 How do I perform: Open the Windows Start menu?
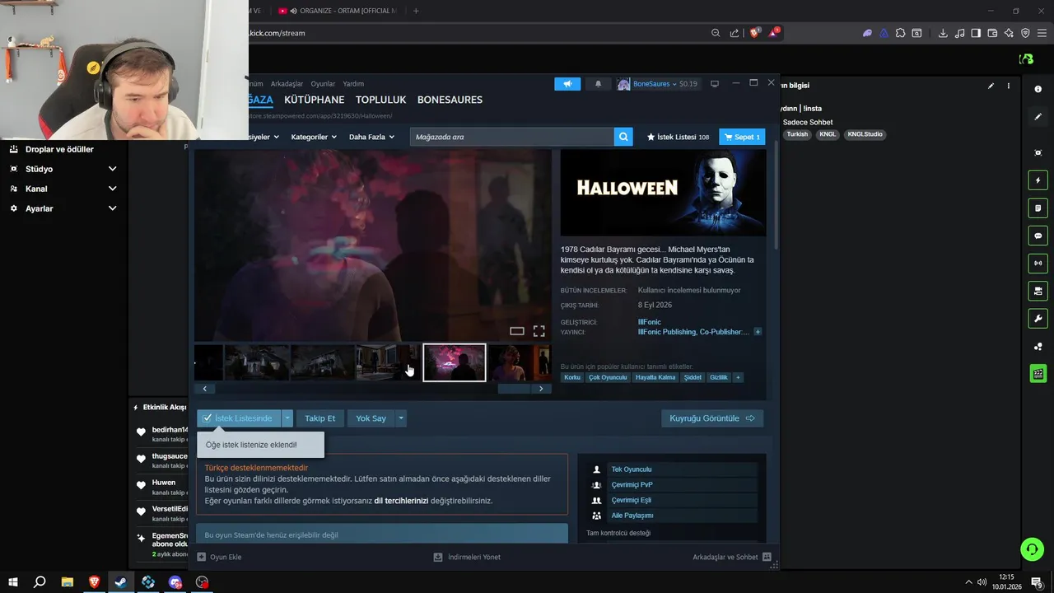pos(13,582)
